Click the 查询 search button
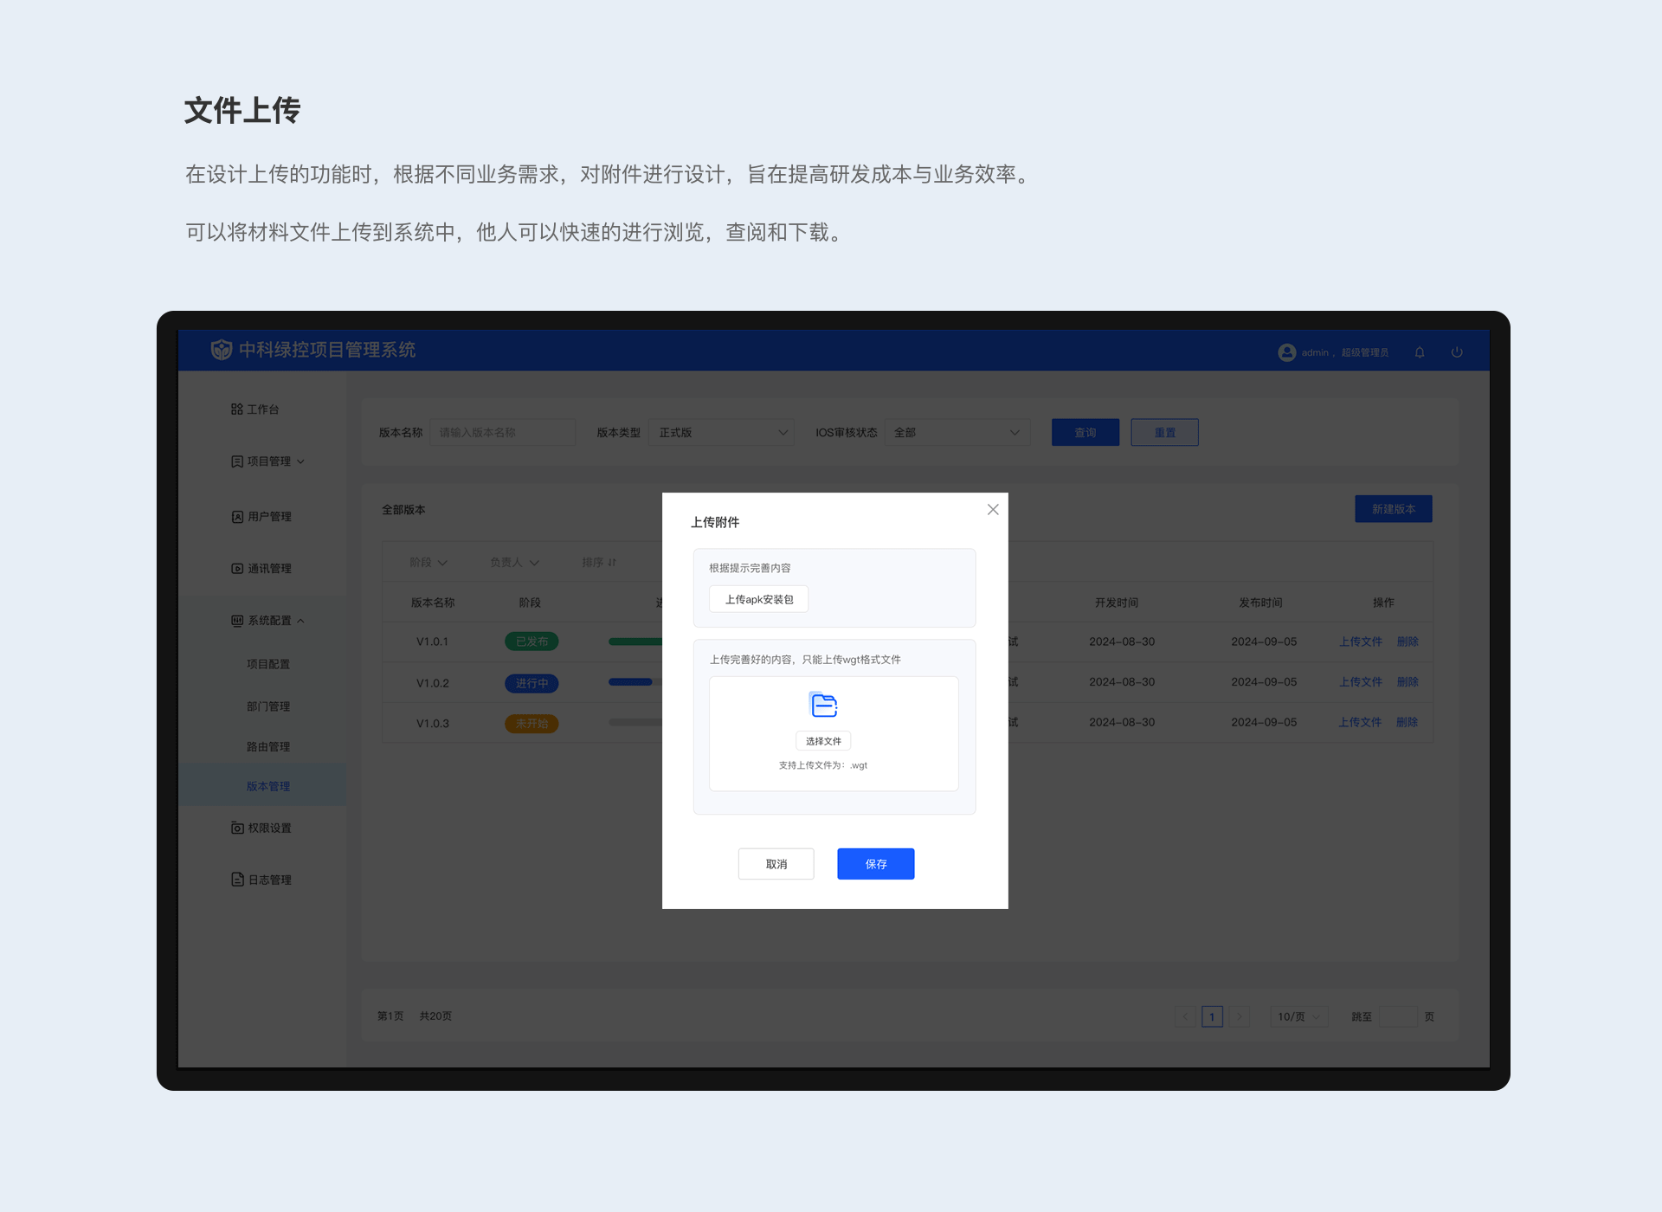 coord(1085,432)
